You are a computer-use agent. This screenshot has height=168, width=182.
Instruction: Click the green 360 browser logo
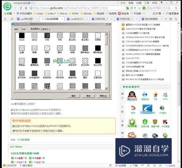pyautogui.click(x=8, y=7)
